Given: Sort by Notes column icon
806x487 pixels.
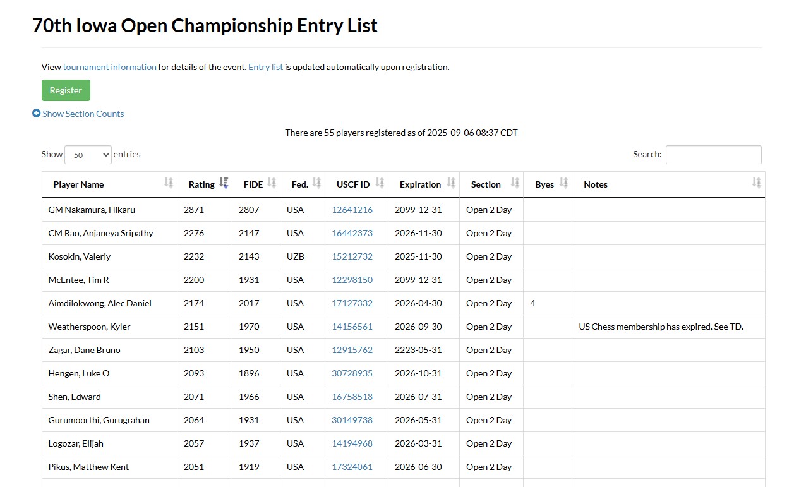Looking at the screenshot, I should [756, 183].
